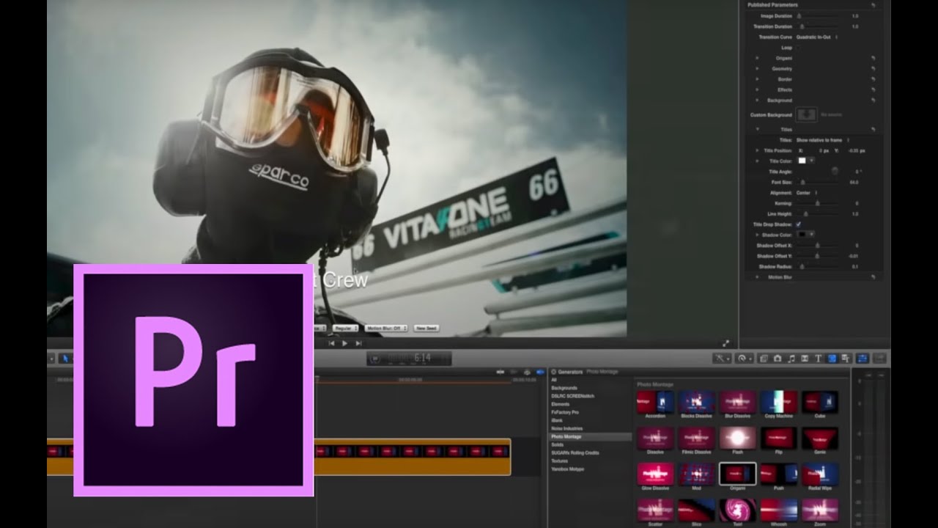
Task: Reset the Geometry parameter group
Action: (874, 68)
